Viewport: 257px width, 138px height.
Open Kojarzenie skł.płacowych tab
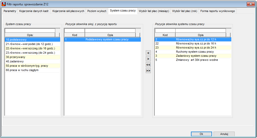click(68, 11)
